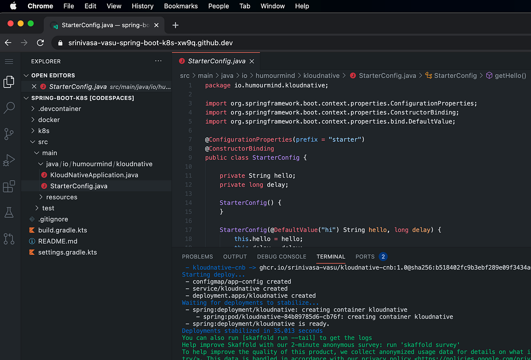The height and width of the screenshot is (360, 531).
Task: Open the Extensions view icon
Action: point(10,186)
